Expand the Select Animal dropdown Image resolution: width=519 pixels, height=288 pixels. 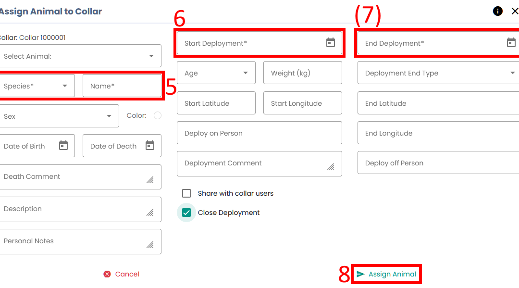(x=151, y=56)
